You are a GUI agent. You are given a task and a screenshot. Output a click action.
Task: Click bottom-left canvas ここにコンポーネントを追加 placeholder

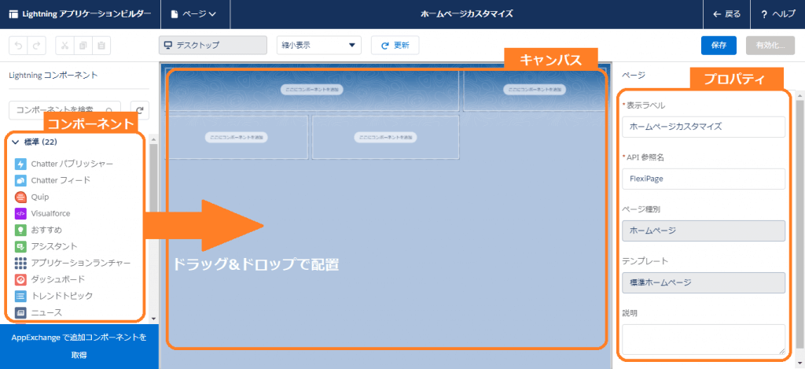236,138
